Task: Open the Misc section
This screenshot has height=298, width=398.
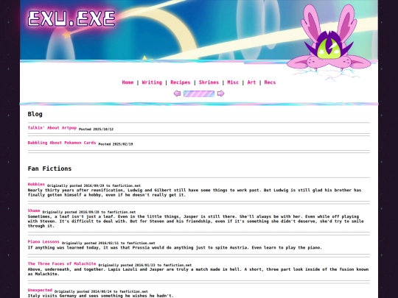Action: pos(233,82)
